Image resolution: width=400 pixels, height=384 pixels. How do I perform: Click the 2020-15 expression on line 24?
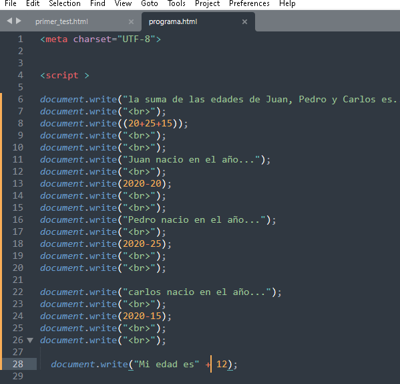142,316
